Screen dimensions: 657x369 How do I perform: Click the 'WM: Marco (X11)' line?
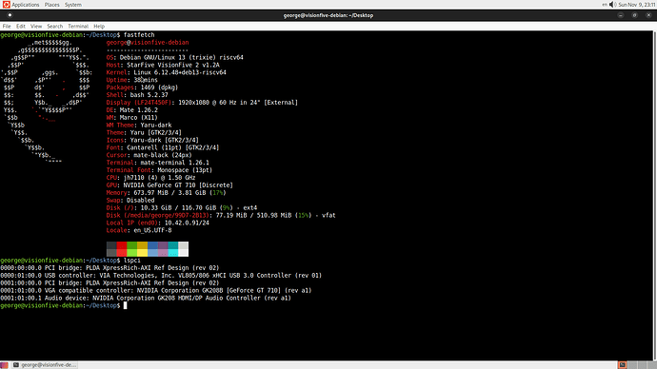[x=132, y=118]
